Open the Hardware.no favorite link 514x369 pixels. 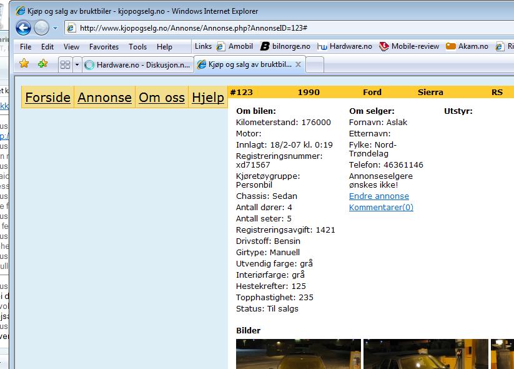[345, 46]
